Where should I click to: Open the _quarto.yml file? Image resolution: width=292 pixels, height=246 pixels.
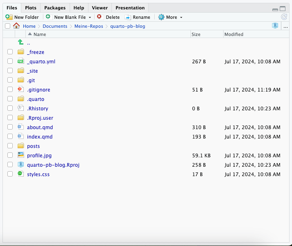tap(41, 61)
